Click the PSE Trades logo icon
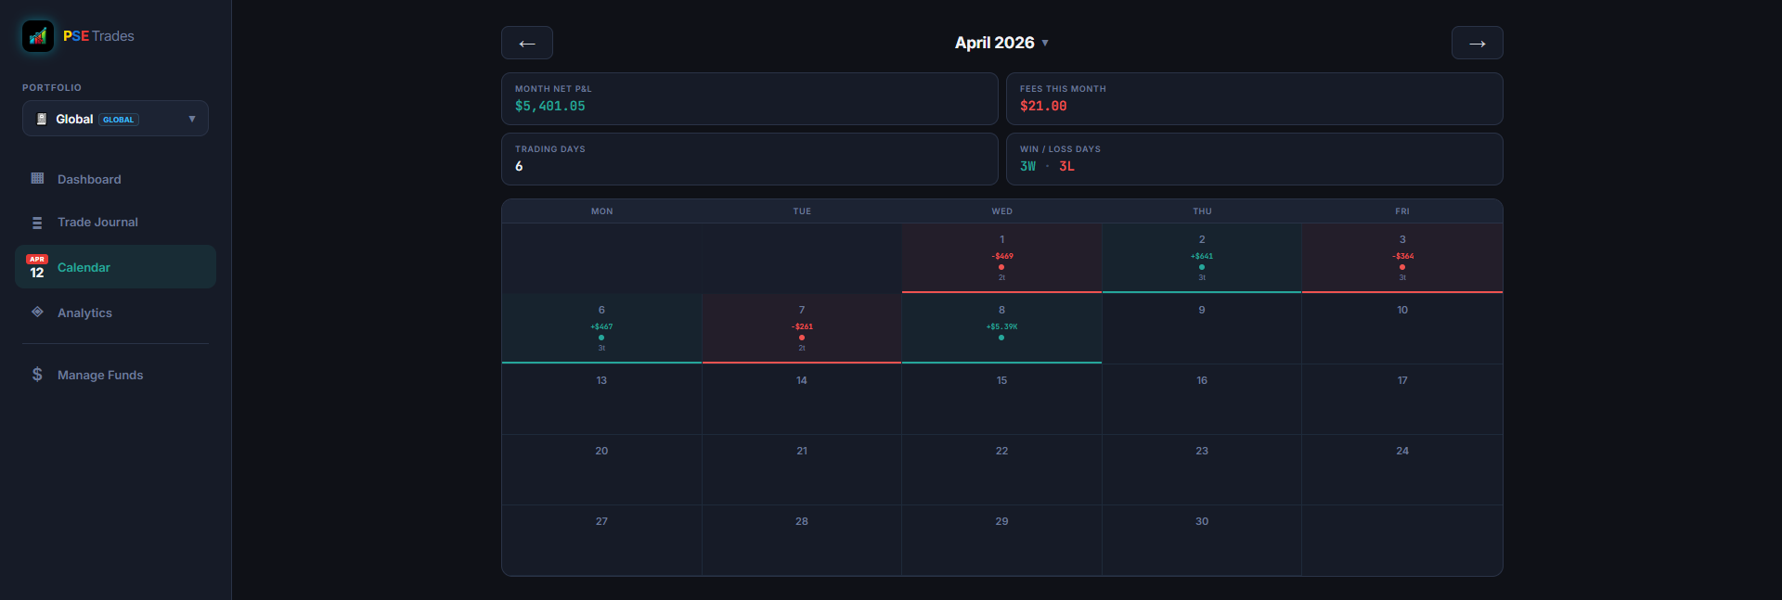This screenshot has height=600, width=1782. pos(38,36)
